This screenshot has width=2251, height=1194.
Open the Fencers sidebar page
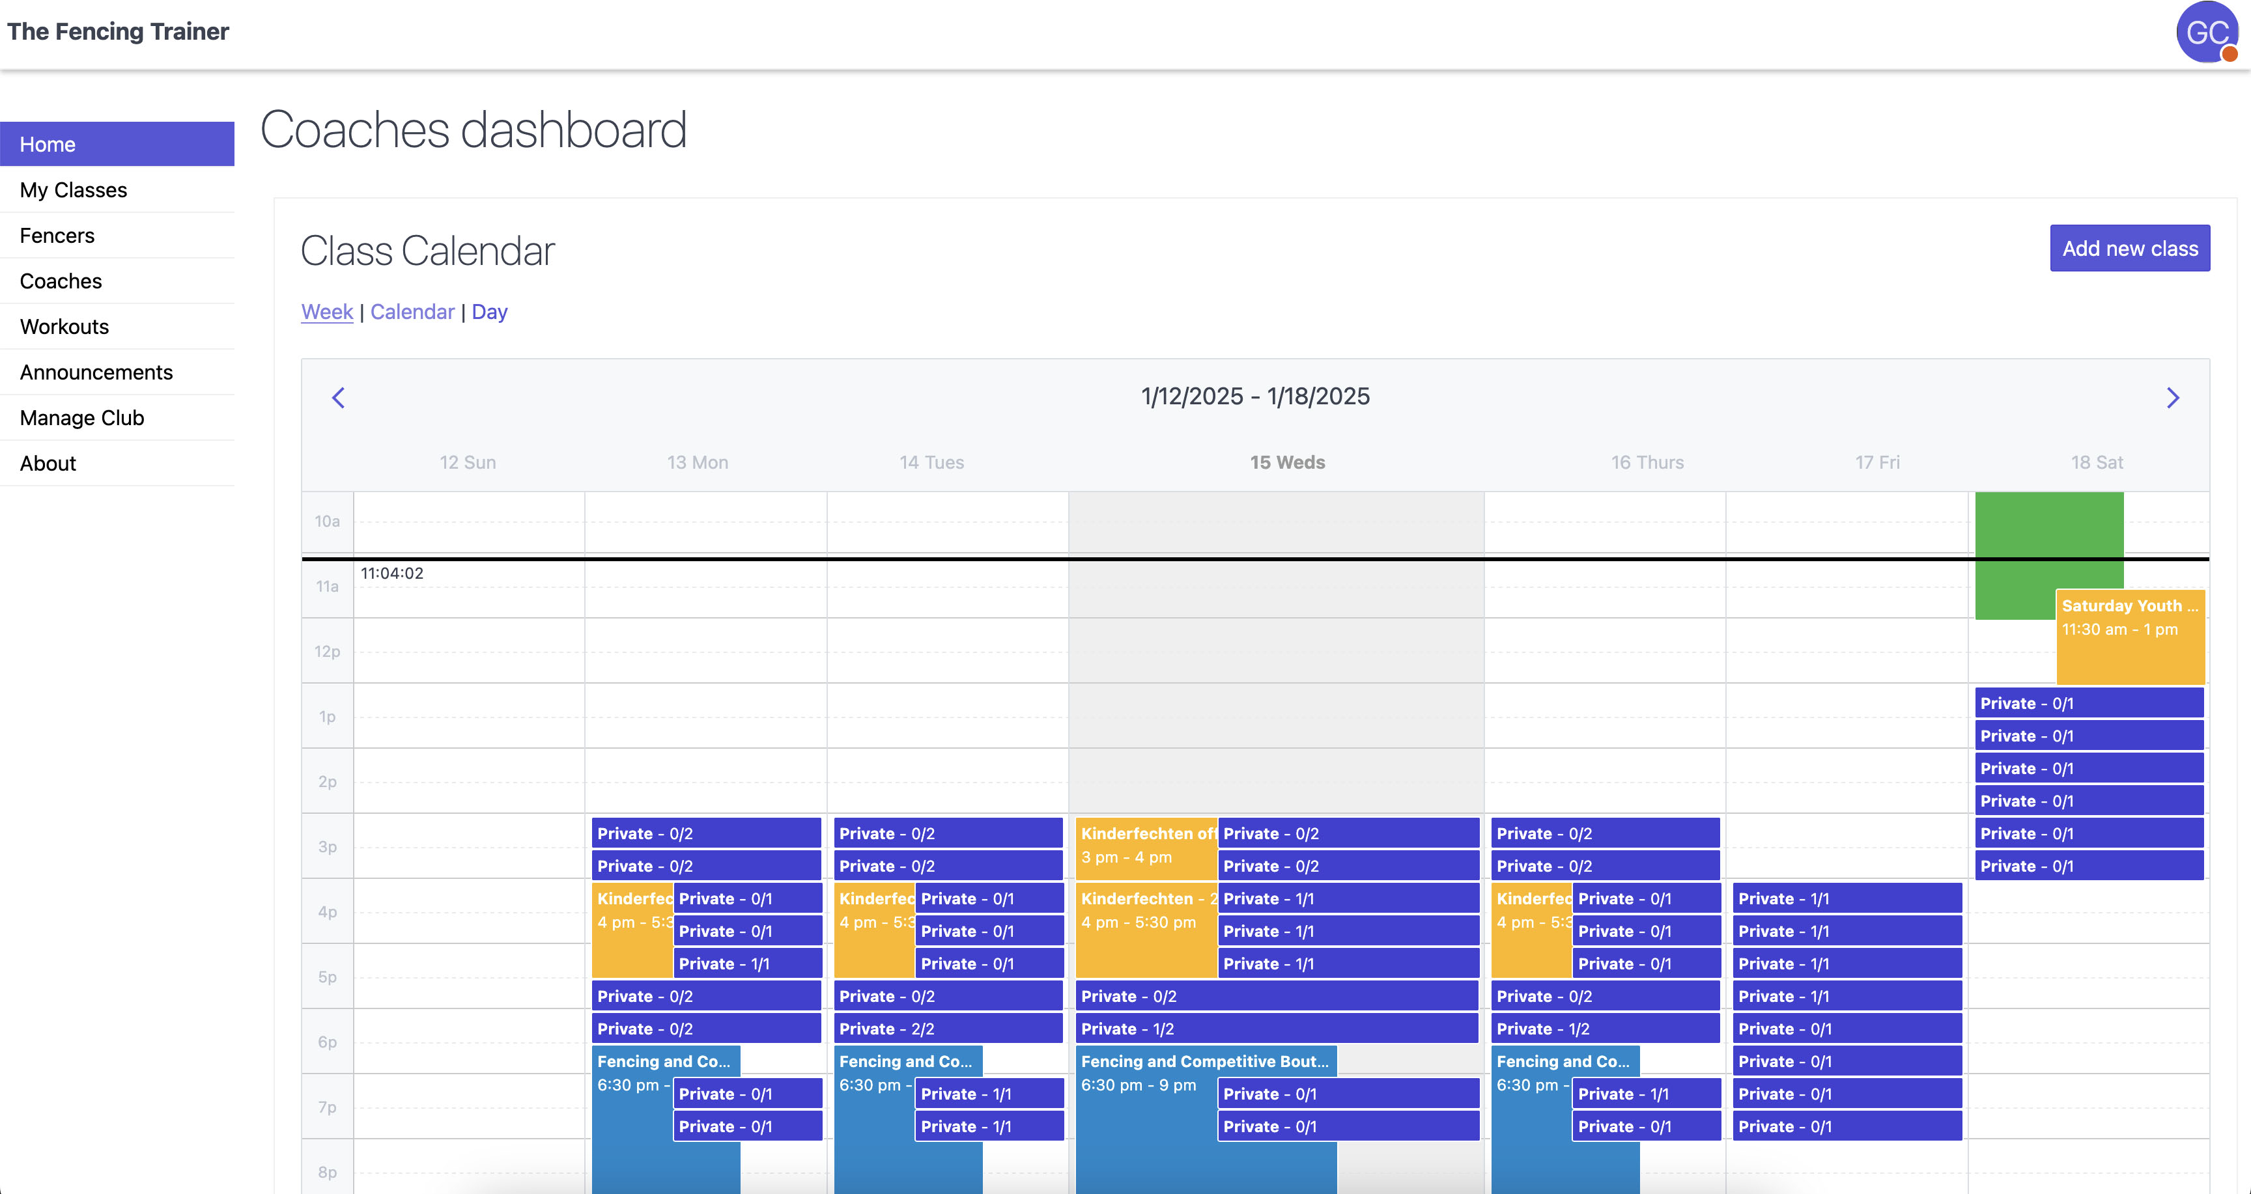pos(57,236)
